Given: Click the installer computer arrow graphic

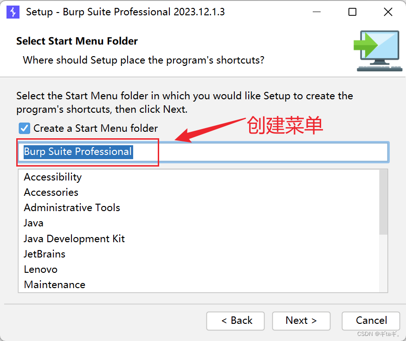Looking at the screenshot, I should click(x=378, y=51).
